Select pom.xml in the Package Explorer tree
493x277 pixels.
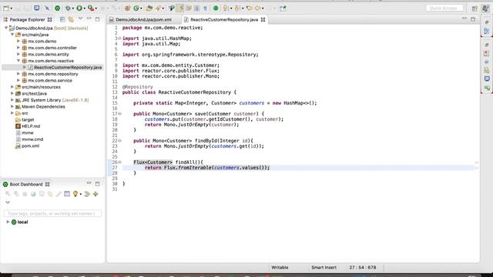tap(31, 146)
